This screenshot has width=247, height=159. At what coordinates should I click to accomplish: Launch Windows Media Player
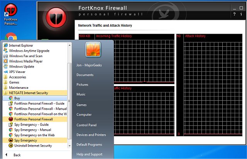click(x=35, y=61)
